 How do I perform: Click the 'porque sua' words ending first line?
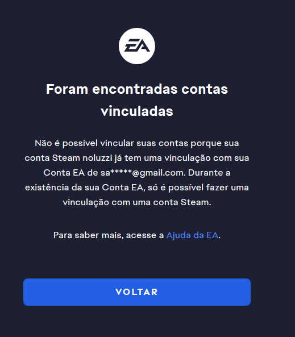(x=215, y=143)
